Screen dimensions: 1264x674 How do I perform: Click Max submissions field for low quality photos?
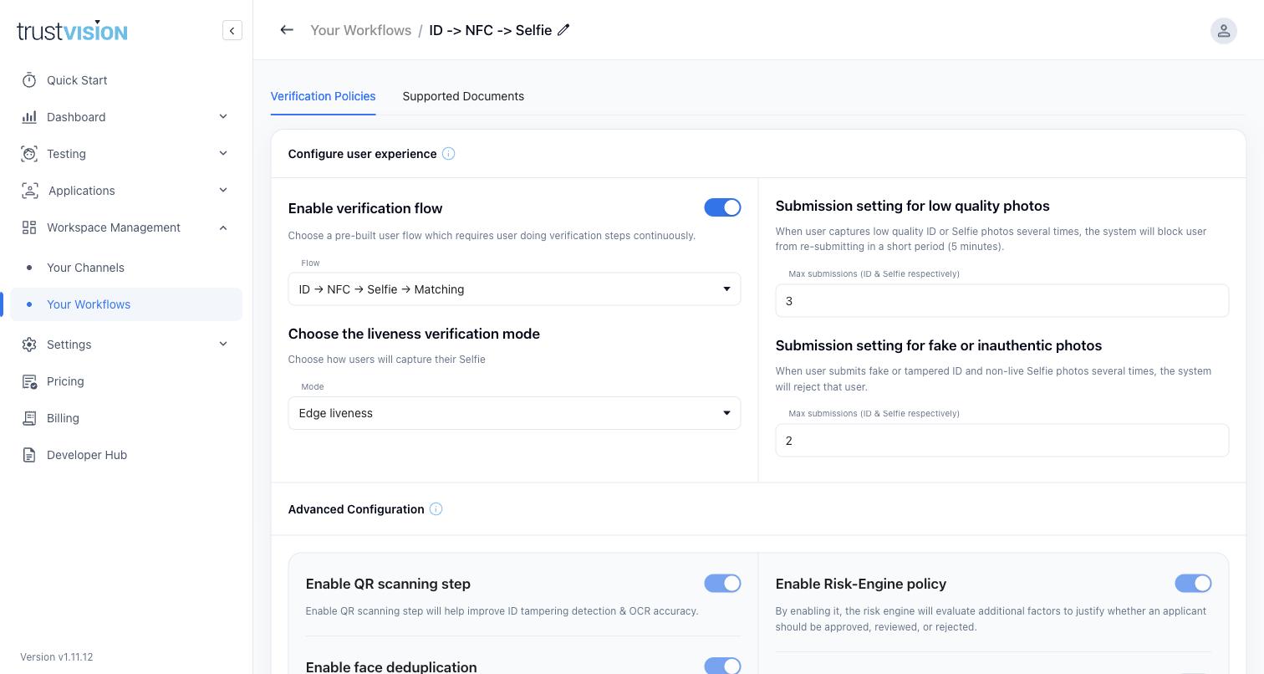[x=1002, y=301]
